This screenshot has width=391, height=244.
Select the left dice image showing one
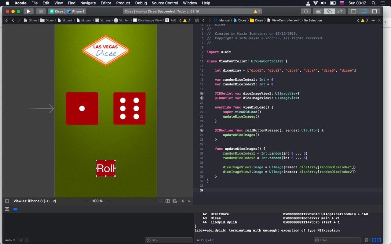(82, 108)
